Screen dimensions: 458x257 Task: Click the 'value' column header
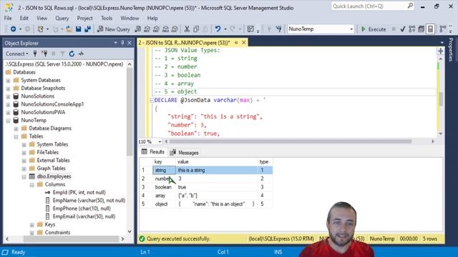coord(217,162)
